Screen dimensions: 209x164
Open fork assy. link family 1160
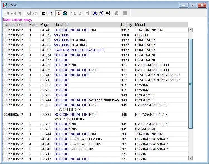point(62,35)
